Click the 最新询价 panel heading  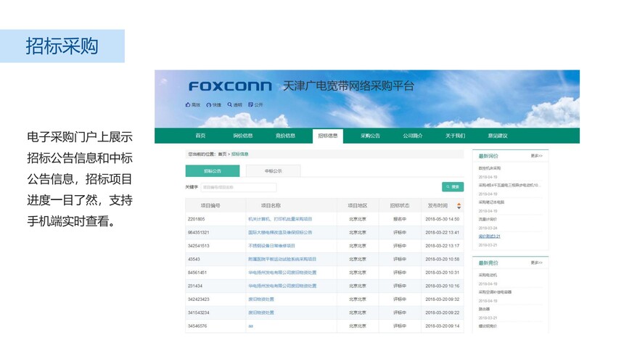[x=488, y=156]
